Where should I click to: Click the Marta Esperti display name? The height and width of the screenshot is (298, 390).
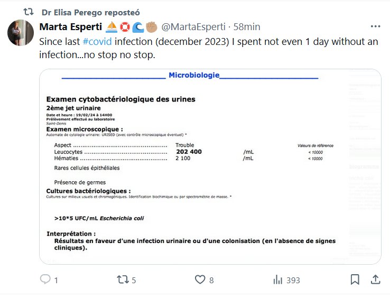[x=72, y=26]
